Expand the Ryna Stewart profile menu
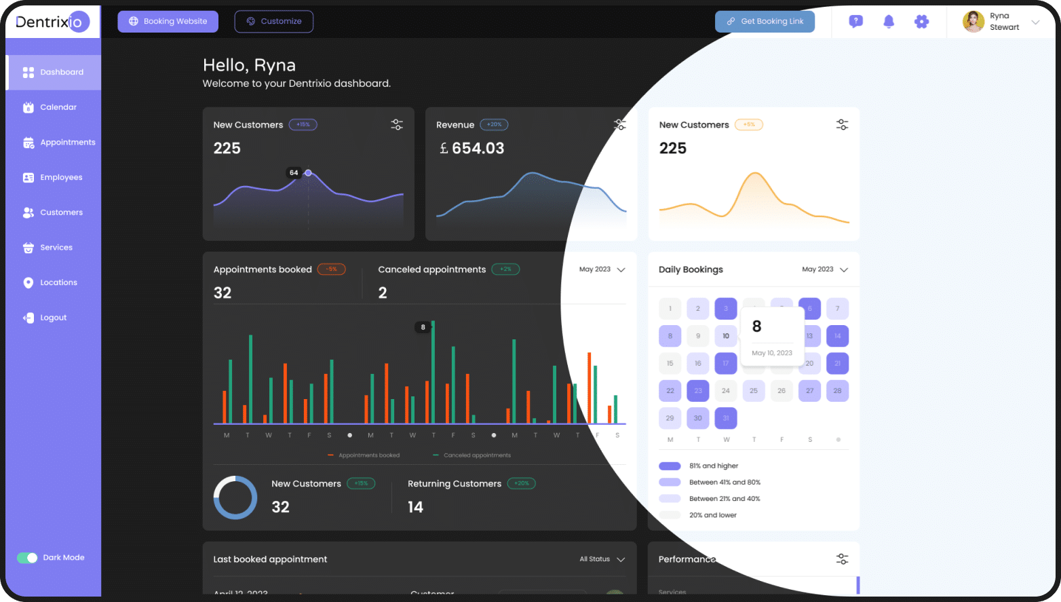 pos(1035,22)
